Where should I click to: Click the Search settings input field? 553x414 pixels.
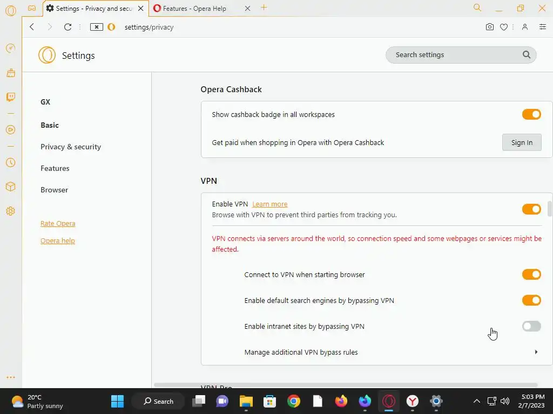461,55
